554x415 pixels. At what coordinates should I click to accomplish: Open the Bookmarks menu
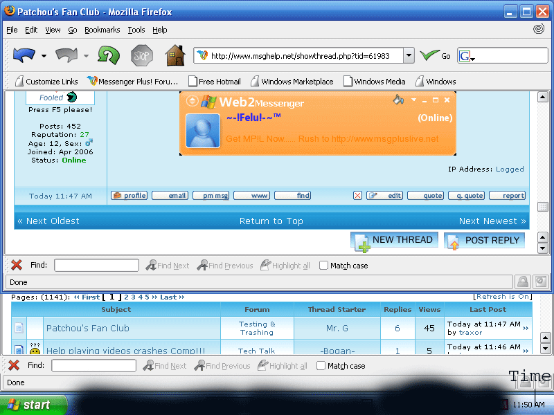[x=102, y=30]
